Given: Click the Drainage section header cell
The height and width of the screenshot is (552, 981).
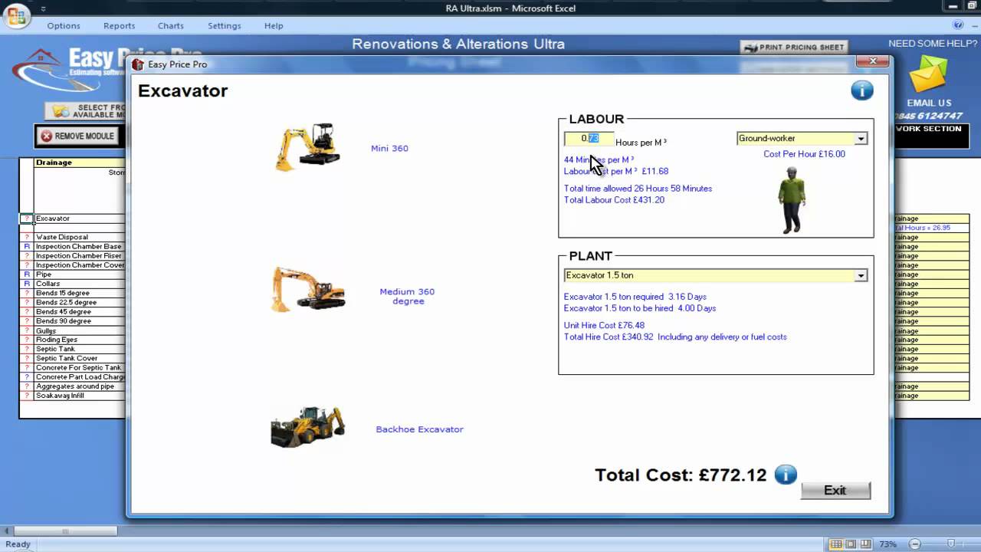Looking at the screenshot, I should (80, 163).
